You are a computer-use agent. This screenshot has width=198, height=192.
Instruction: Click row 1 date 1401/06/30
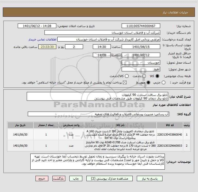coord(20,135)
